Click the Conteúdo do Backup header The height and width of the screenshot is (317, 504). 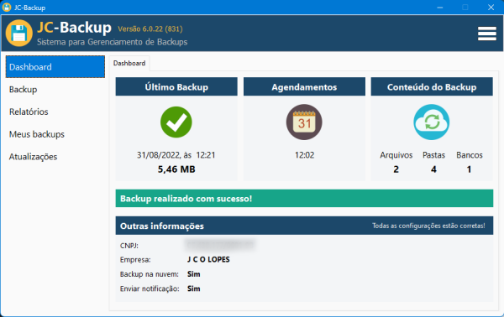(x=432, y=86)
